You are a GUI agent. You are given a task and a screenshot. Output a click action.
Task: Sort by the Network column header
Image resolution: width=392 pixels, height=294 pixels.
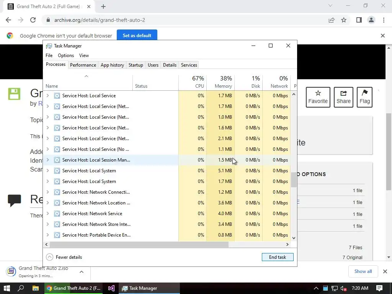coord(276,82)
